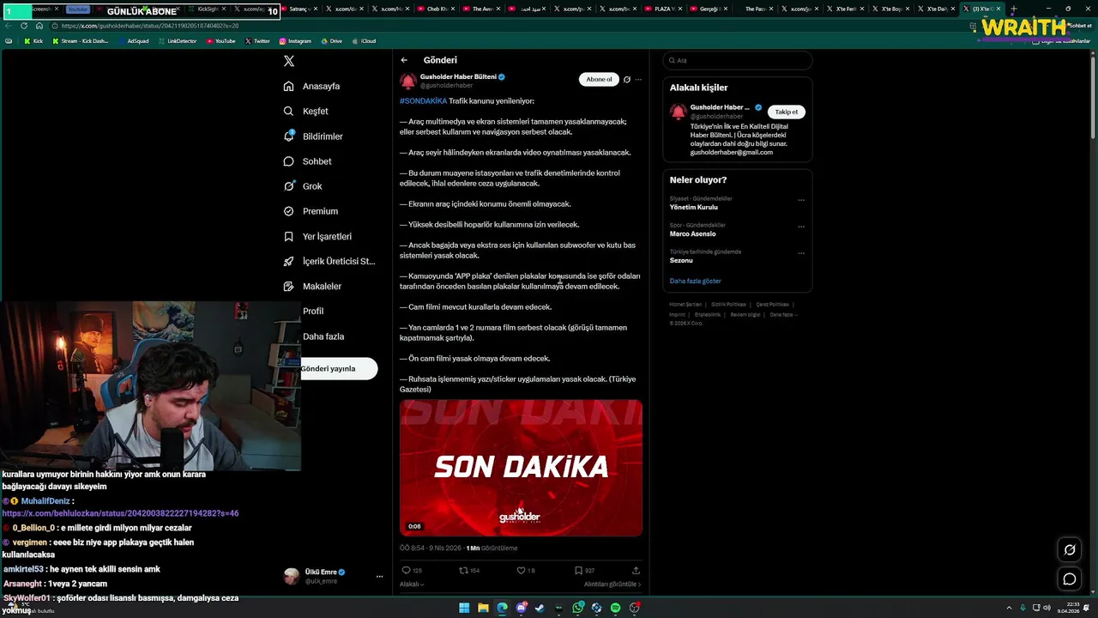The image size is (1098, 618).
Task: Open WhatsApp from taskbar
Action: click(x=578, y=608)
